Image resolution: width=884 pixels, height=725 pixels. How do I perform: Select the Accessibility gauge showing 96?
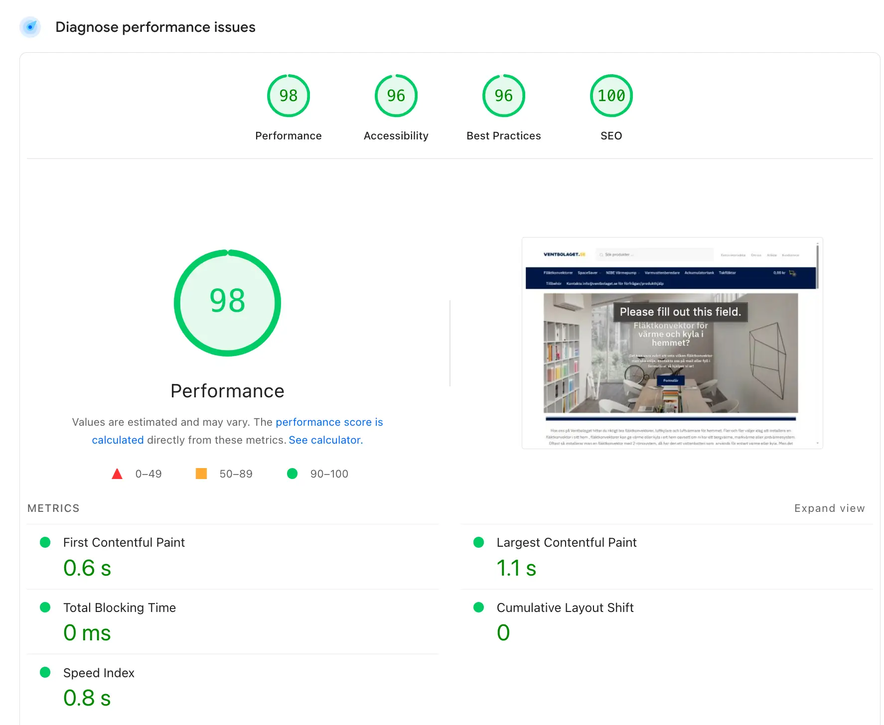pos(395,96)
